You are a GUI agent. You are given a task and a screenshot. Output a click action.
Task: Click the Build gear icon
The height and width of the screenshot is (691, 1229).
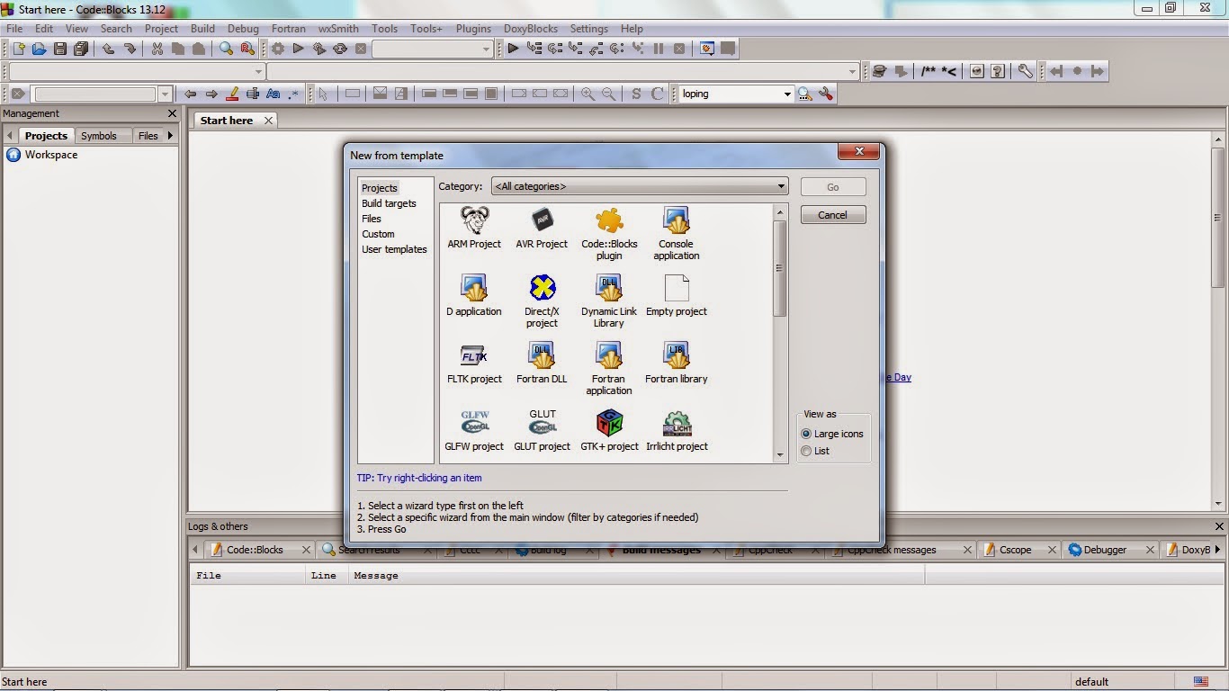coord(278,49)
